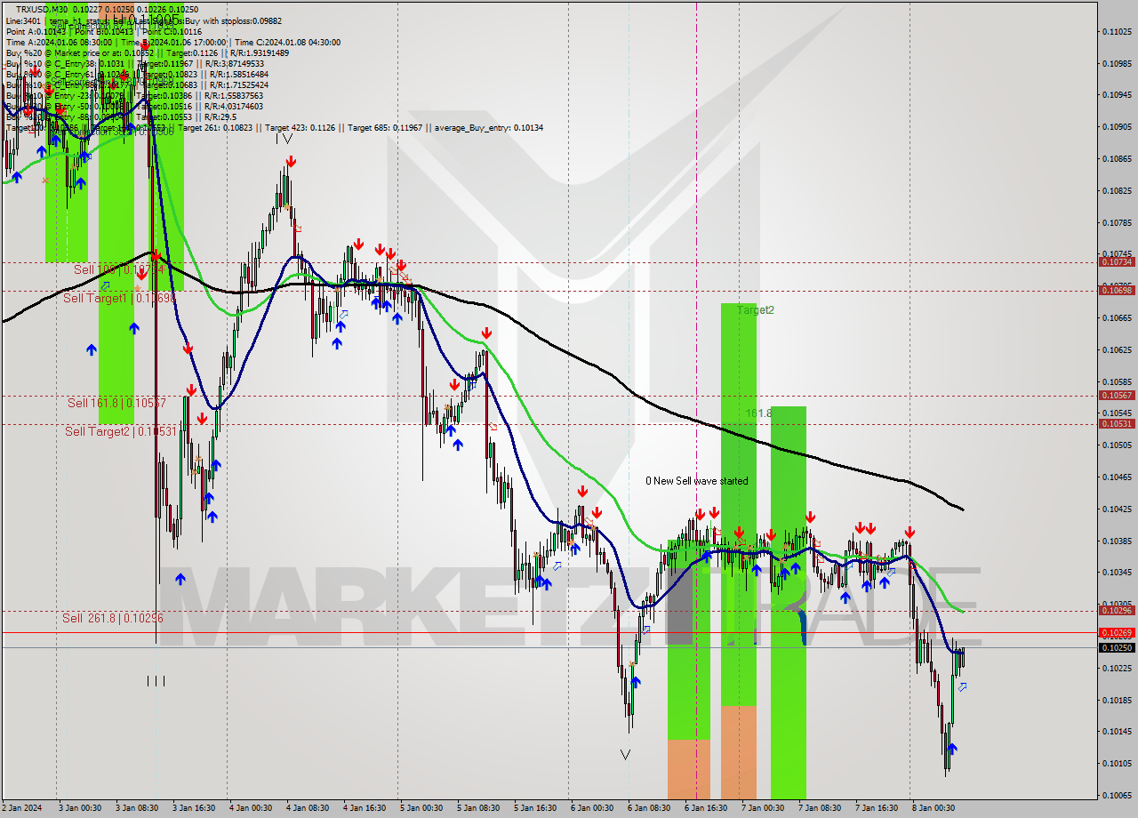Click the '8 Jan 00:30' time axis label
The height and width of the screenshot is (818, 1138).
(933, 808)
